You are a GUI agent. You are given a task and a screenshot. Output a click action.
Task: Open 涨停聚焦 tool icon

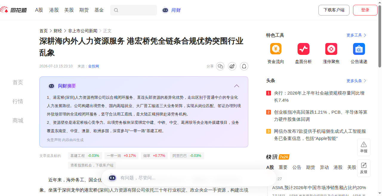click(x=331, y=49)
